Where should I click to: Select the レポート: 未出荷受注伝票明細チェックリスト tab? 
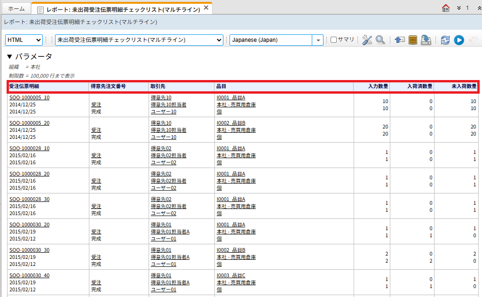pos(123,9)
